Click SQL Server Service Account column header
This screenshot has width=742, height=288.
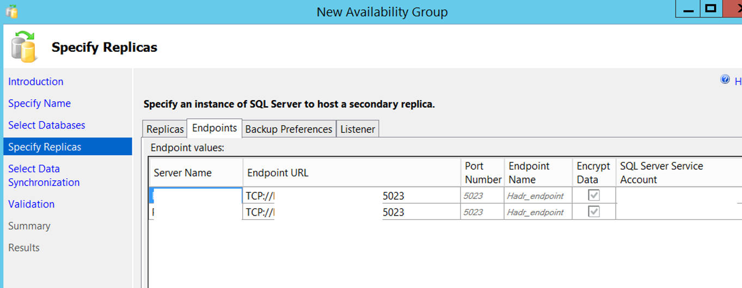point(679,173)
